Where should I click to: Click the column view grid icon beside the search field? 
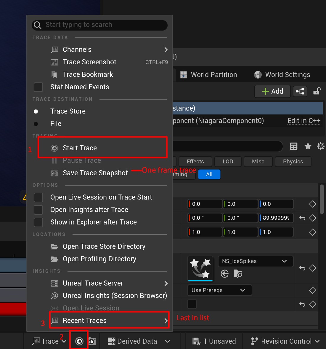click(x=293, y=146)
